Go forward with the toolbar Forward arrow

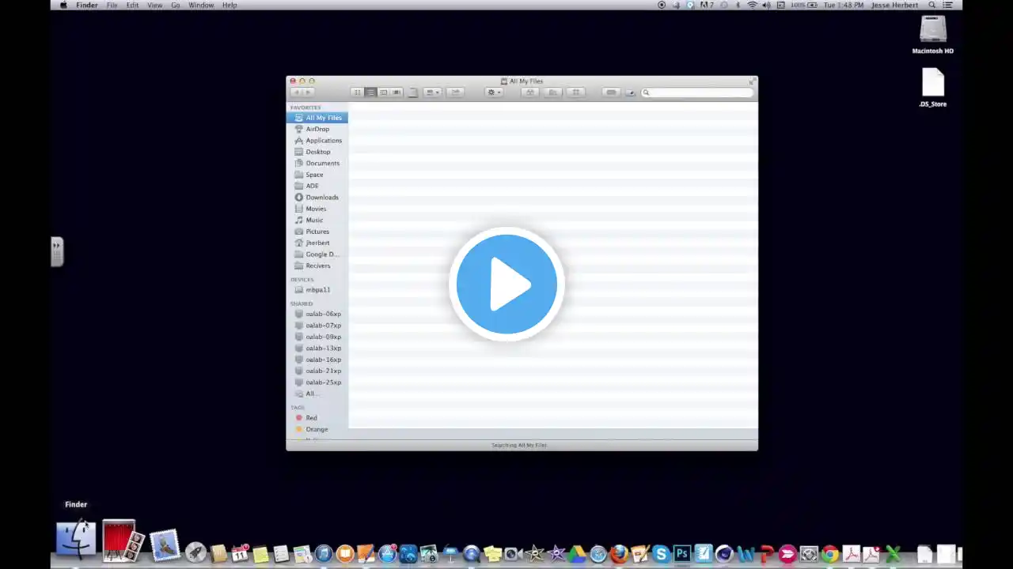(x=309, y=92)
